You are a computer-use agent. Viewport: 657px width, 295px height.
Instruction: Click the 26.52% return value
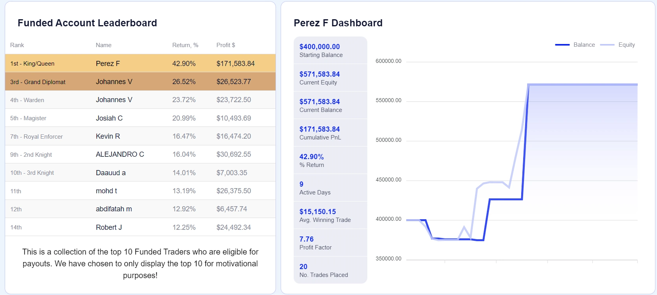(x=184, y=82)
